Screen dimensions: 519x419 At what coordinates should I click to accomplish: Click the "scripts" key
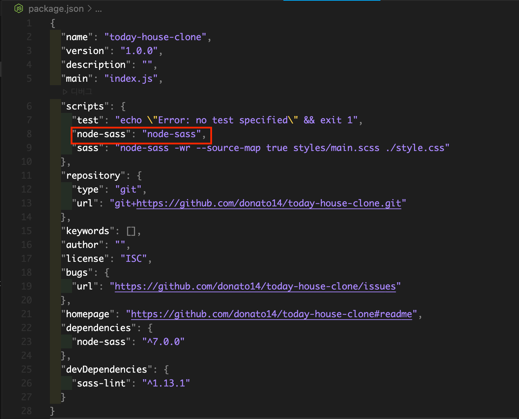[x=85, y=106]
